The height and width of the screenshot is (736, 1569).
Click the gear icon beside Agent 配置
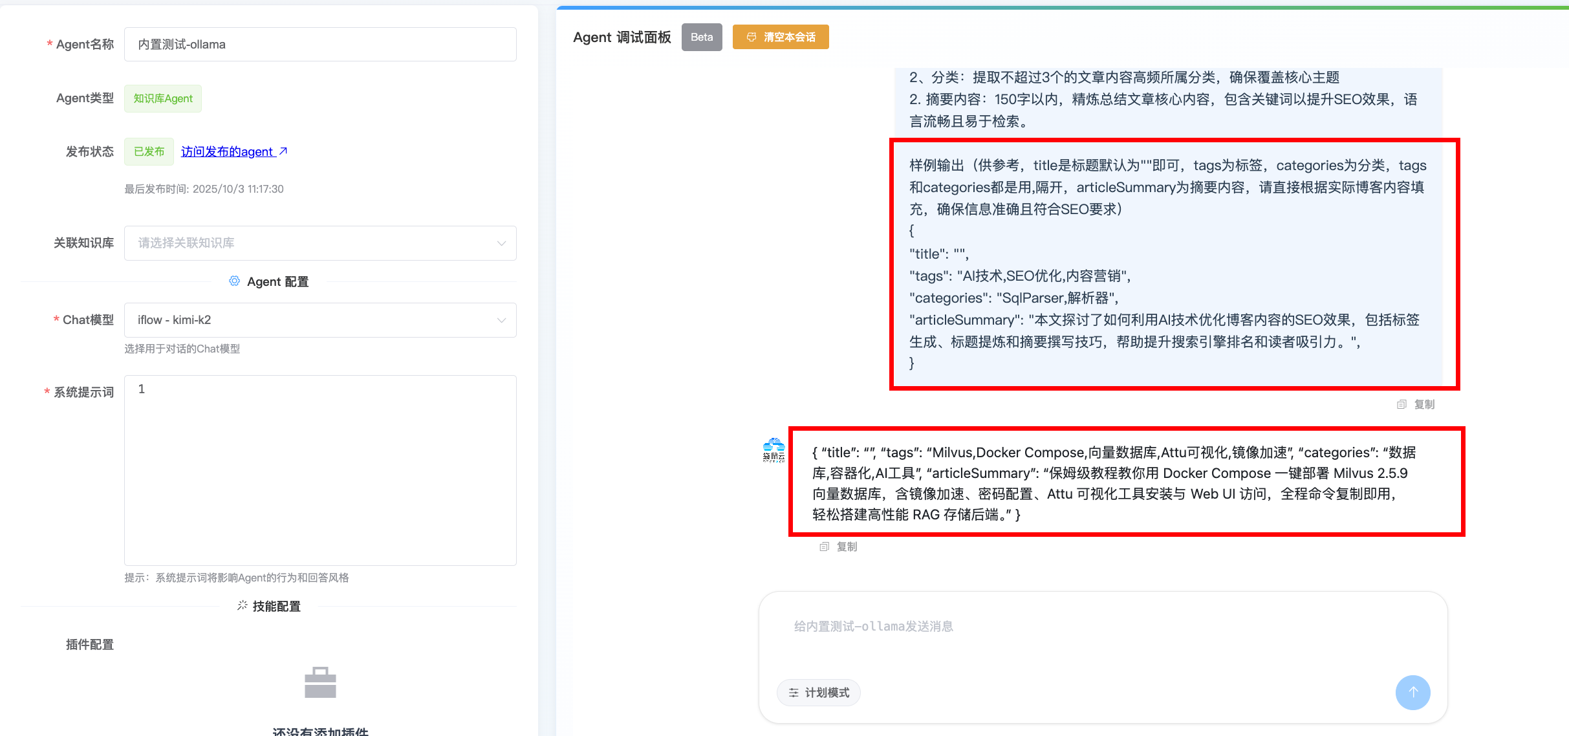point(234,281)
